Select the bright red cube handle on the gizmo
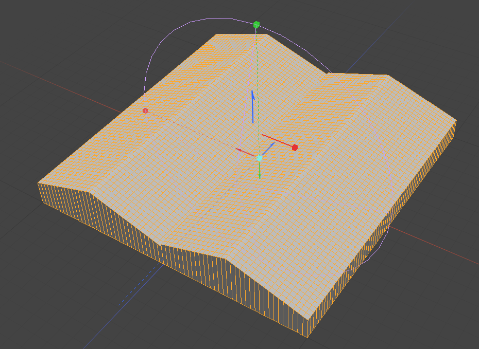This screenshot has height=349, width=479. (x=295, y=148)
